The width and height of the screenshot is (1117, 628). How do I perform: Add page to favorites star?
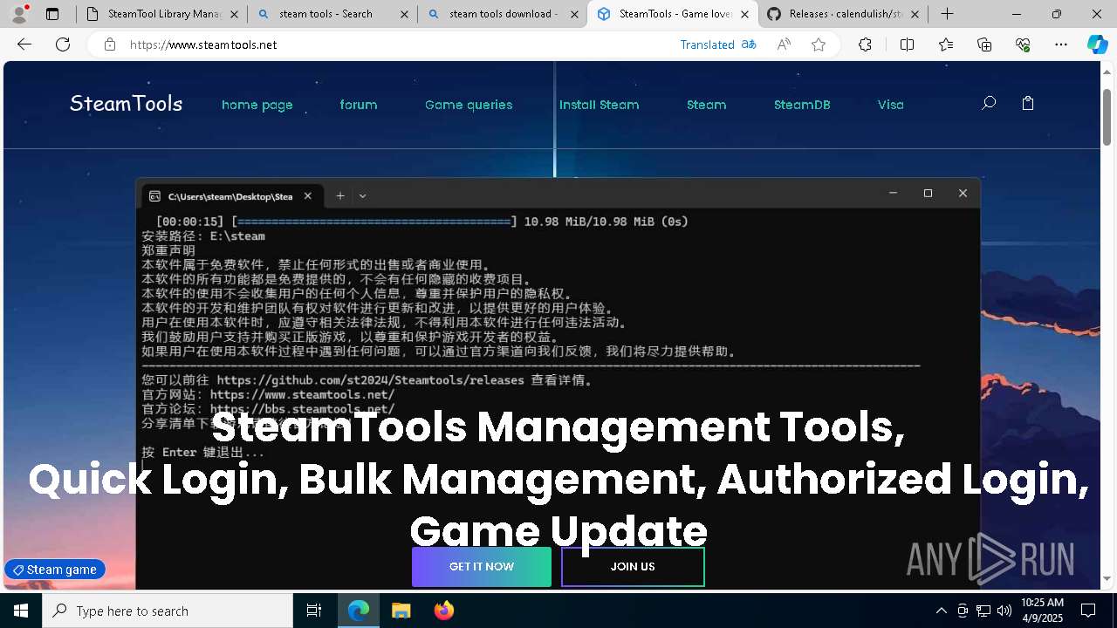pyautogui.click(x=819, y=44)
